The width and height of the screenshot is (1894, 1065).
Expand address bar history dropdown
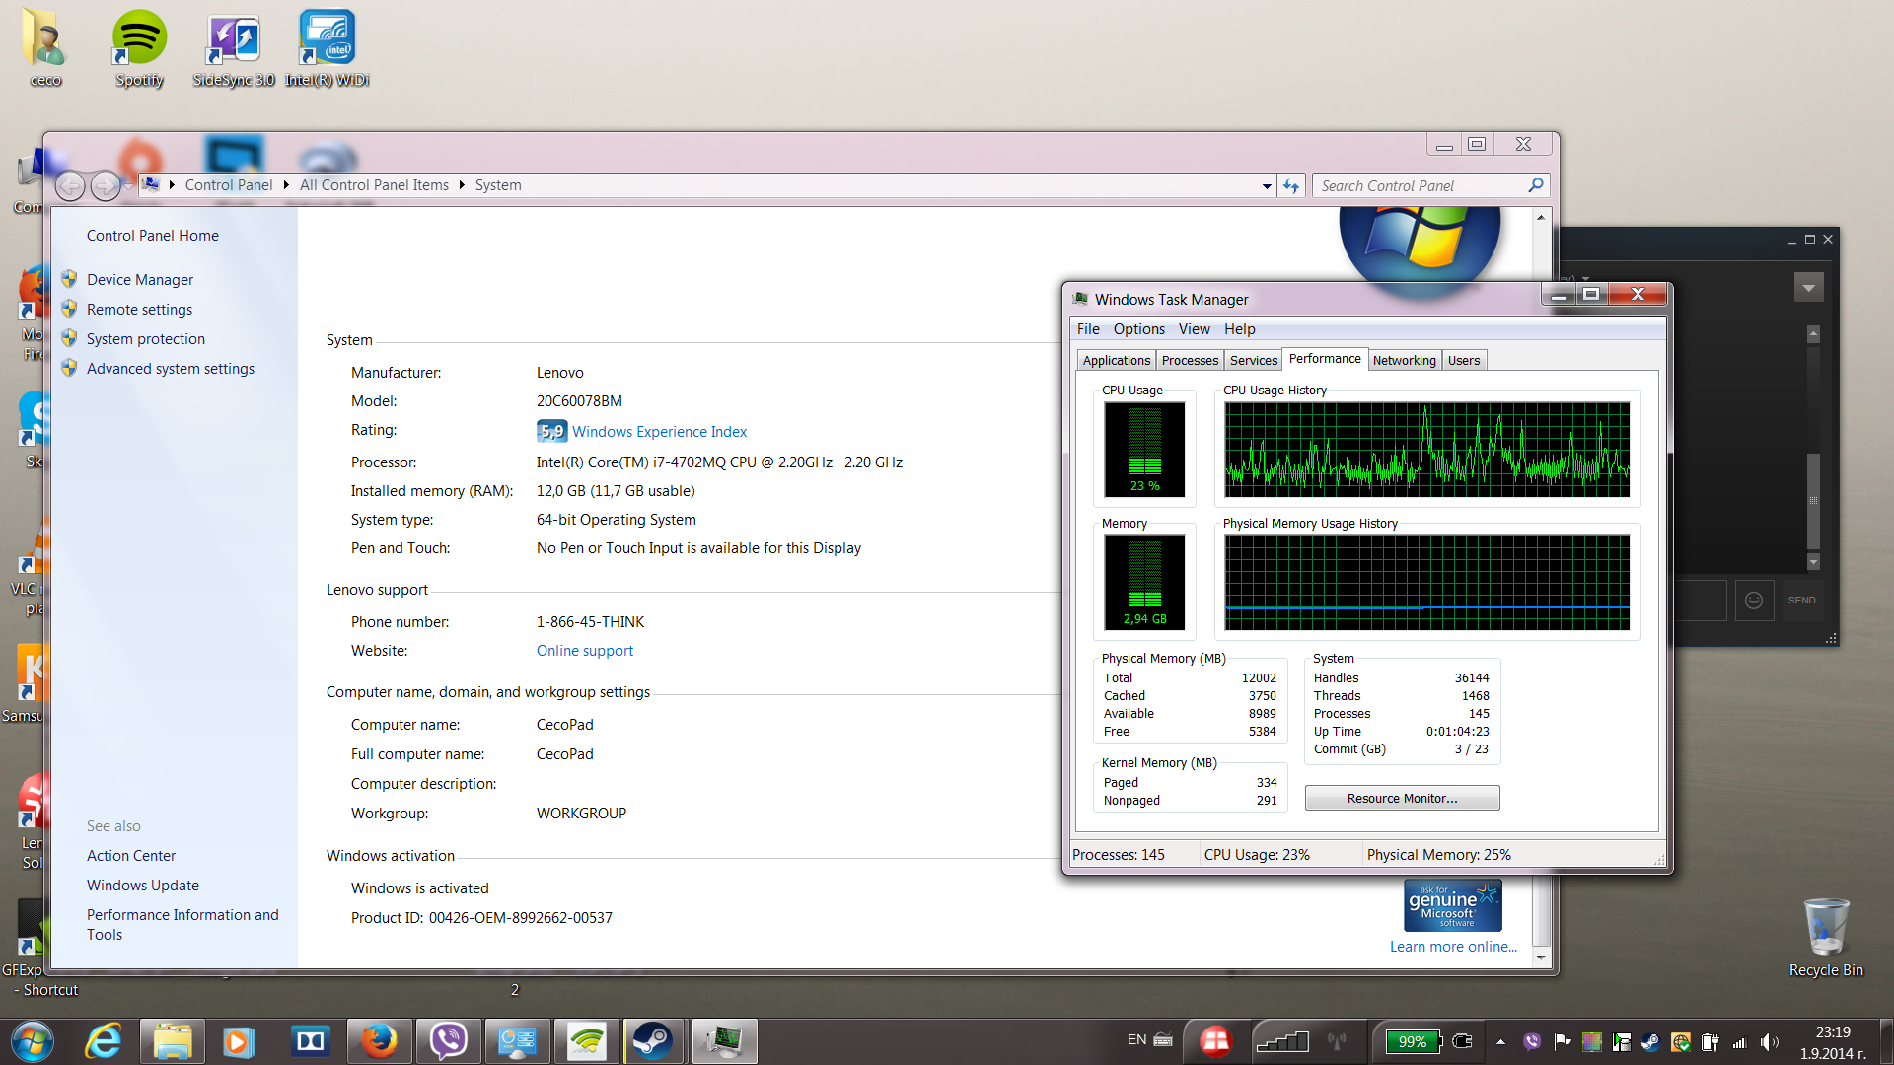point(1267,185)
